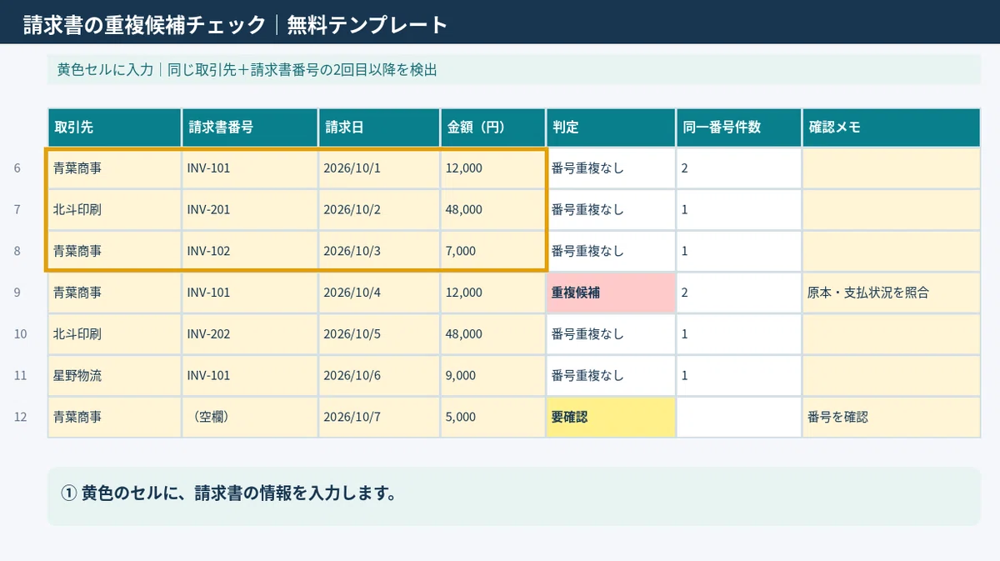Click the 確認メモ column header

point(891,128)
